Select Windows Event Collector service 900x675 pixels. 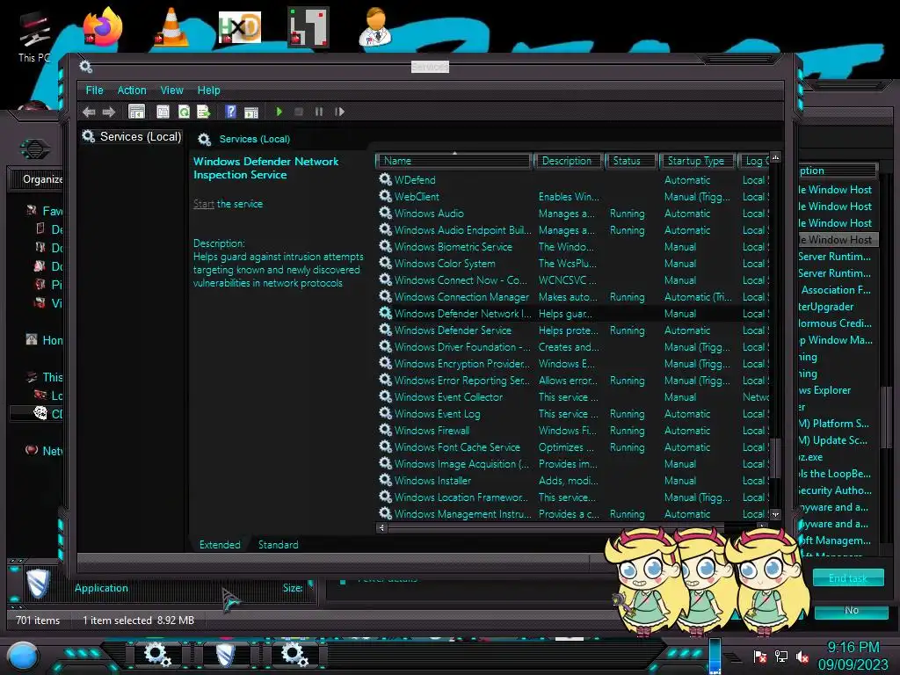[573, 397]
